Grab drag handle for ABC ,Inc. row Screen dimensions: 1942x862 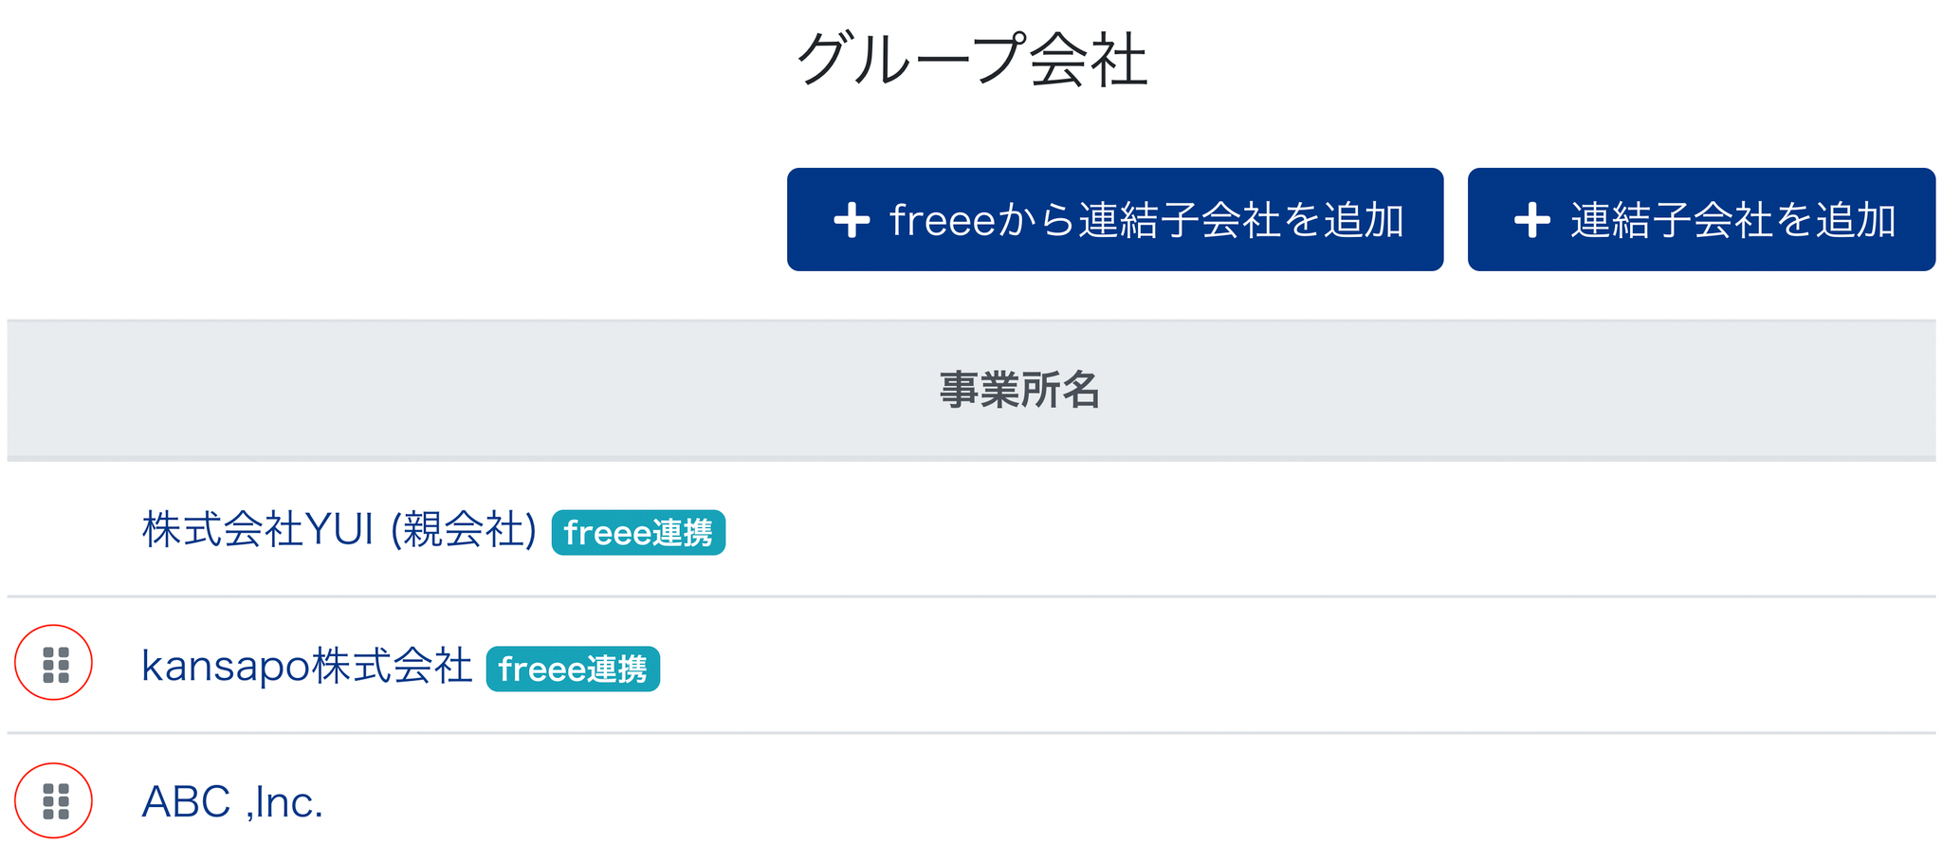[56, 801]
